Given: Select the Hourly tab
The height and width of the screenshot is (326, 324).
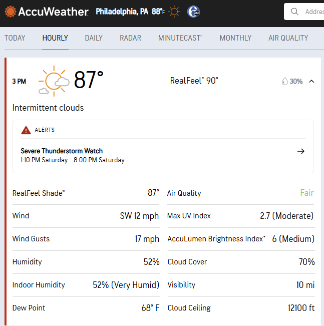Looking at the screenshot, I should click(x=55, y=38).
